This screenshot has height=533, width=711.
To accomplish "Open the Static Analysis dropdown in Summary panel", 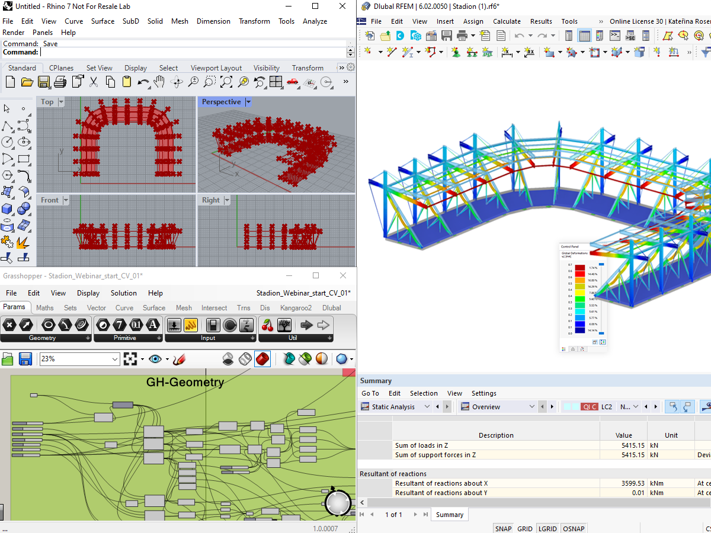I will (x=428, y=406).
